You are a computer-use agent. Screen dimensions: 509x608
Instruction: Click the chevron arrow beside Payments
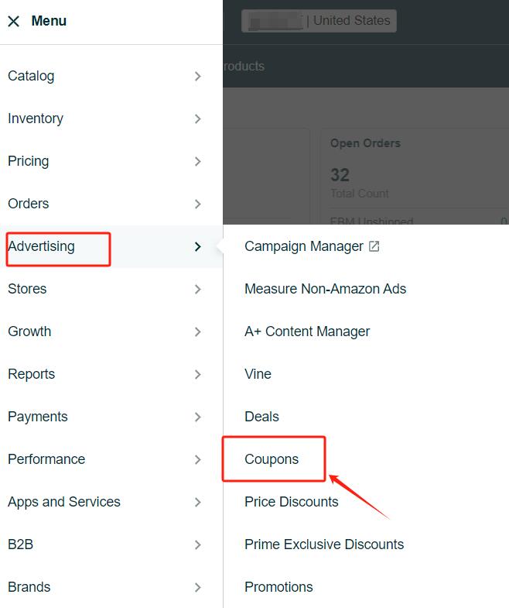(x=197, y=417)
